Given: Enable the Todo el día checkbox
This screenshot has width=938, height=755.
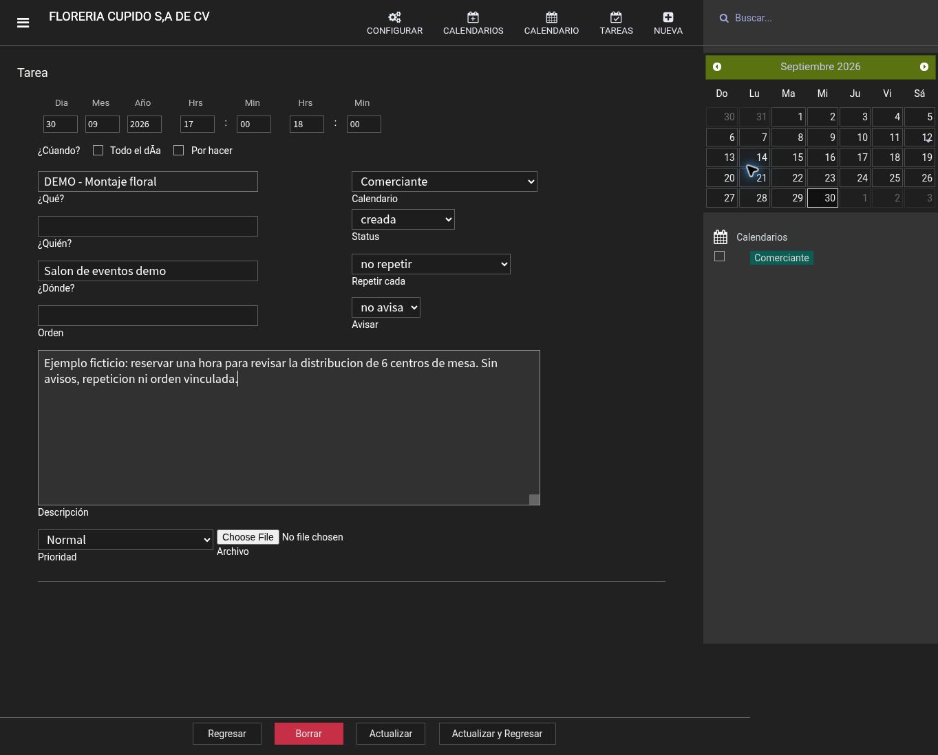Looking at the screenshot, I should point(98,150).
